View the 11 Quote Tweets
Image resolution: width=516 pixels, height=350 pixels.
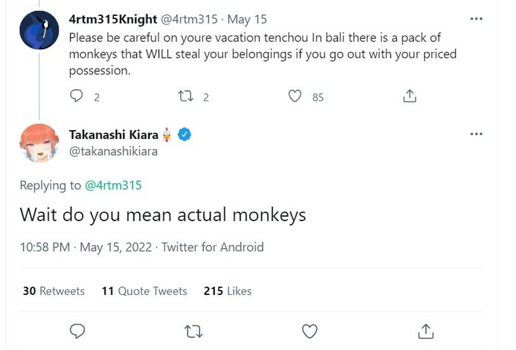click(x=144, y=291)
